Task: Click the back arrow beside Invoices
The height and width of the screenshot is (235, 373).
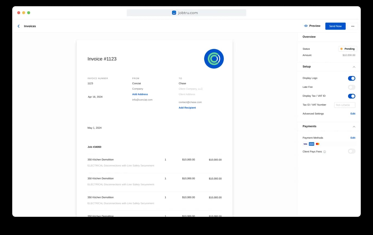Action: (x=18, y=26)
